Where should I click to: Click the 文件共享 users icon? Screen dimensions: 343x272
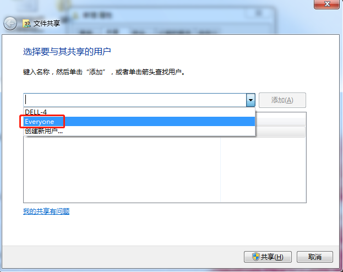pos(26,24)
